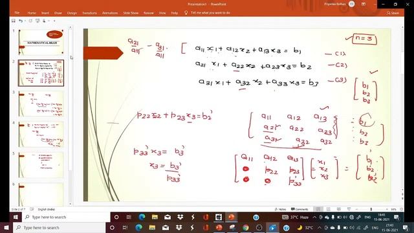Select the Slide Show ribbon tab
This screenshot has width=414, height=233.
point(131,13)
